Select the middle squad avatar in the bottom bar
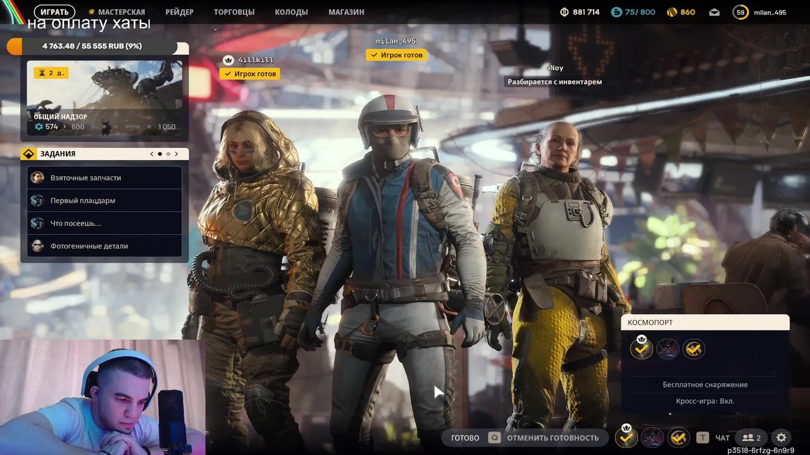The height and width of the screenshot is (455, 810). point(652,437)
